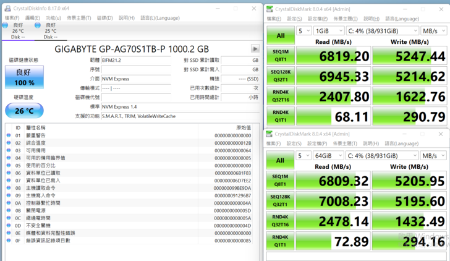
Task: Open 設定(S) menu in upper CrystalDiskMark window
Action: (294, 19)
